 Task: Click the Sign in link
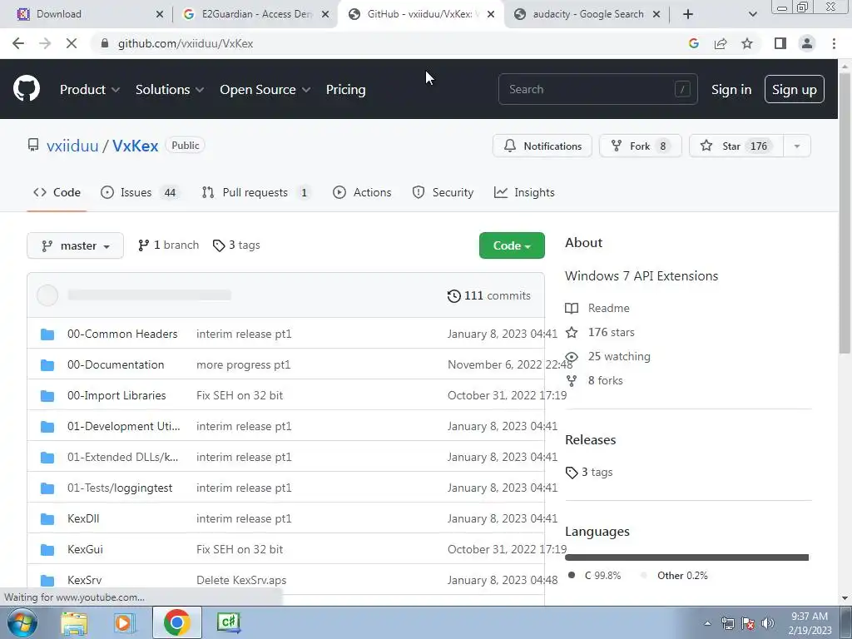point(731,90)
